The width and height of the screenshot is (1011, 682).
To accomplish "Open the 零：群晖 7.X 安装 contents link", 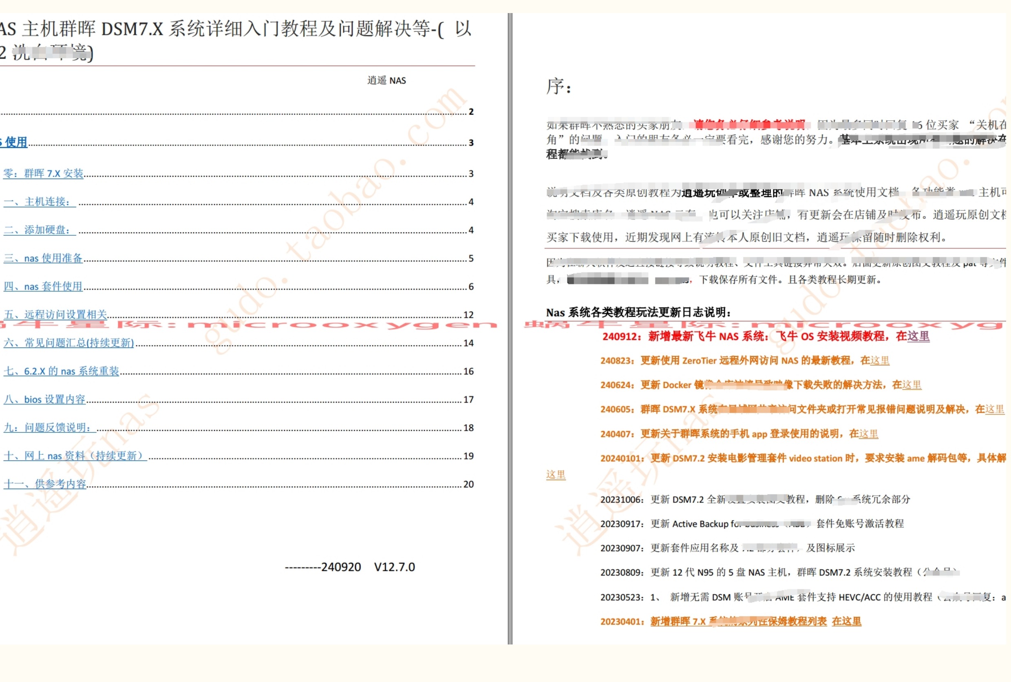I will tap(43, 173).
